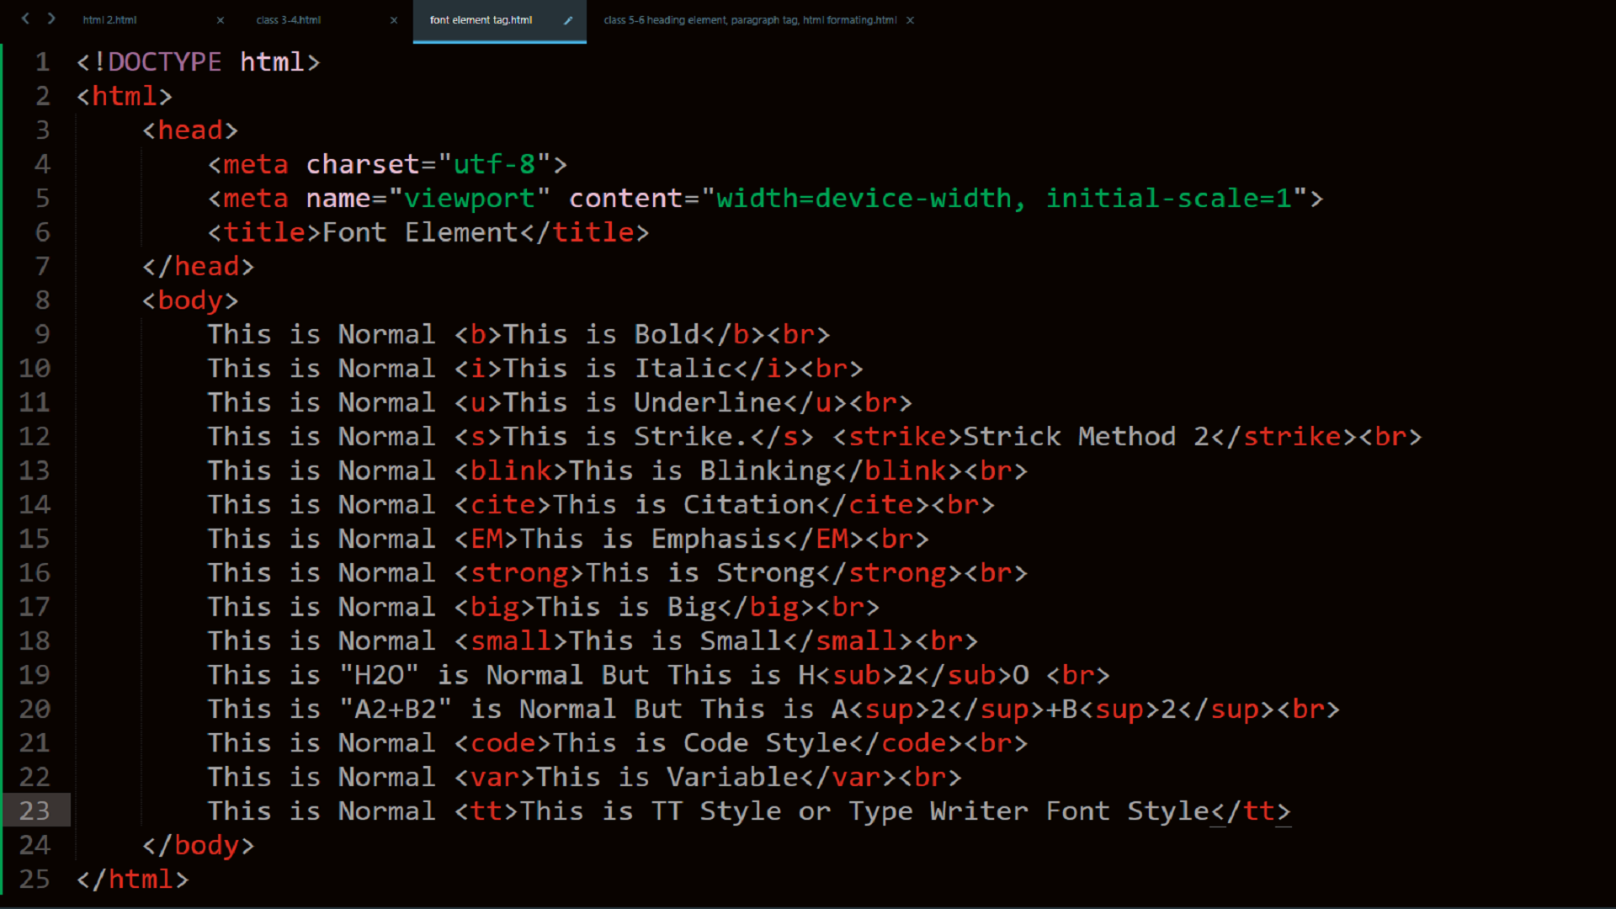Click line number 12 in the gutter
The width and height of the screenshot is (1616, 909).
click(35, 437)
